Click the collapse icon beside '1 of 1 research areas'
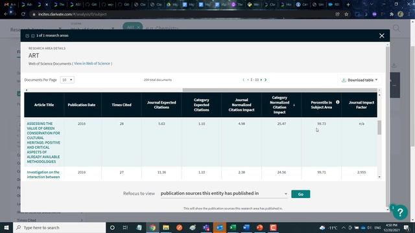 coord(27,36)
